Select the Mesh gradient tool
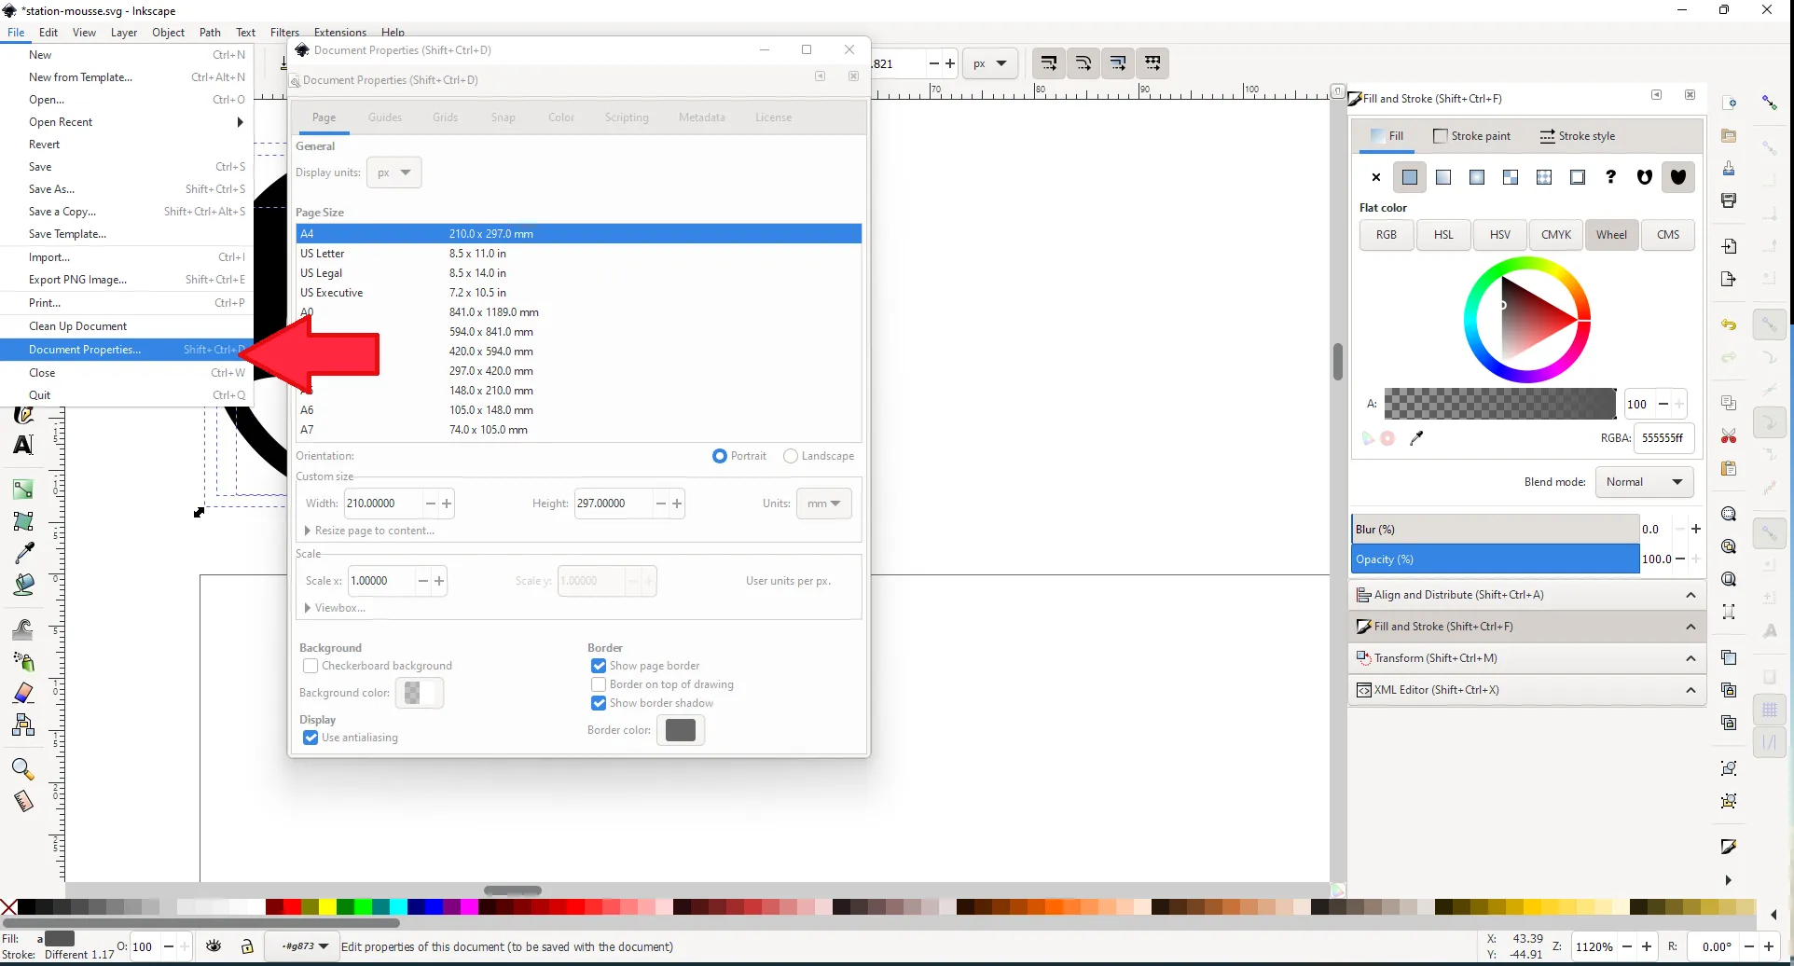This screenshot has height=966, width=1794. point(23,521)
